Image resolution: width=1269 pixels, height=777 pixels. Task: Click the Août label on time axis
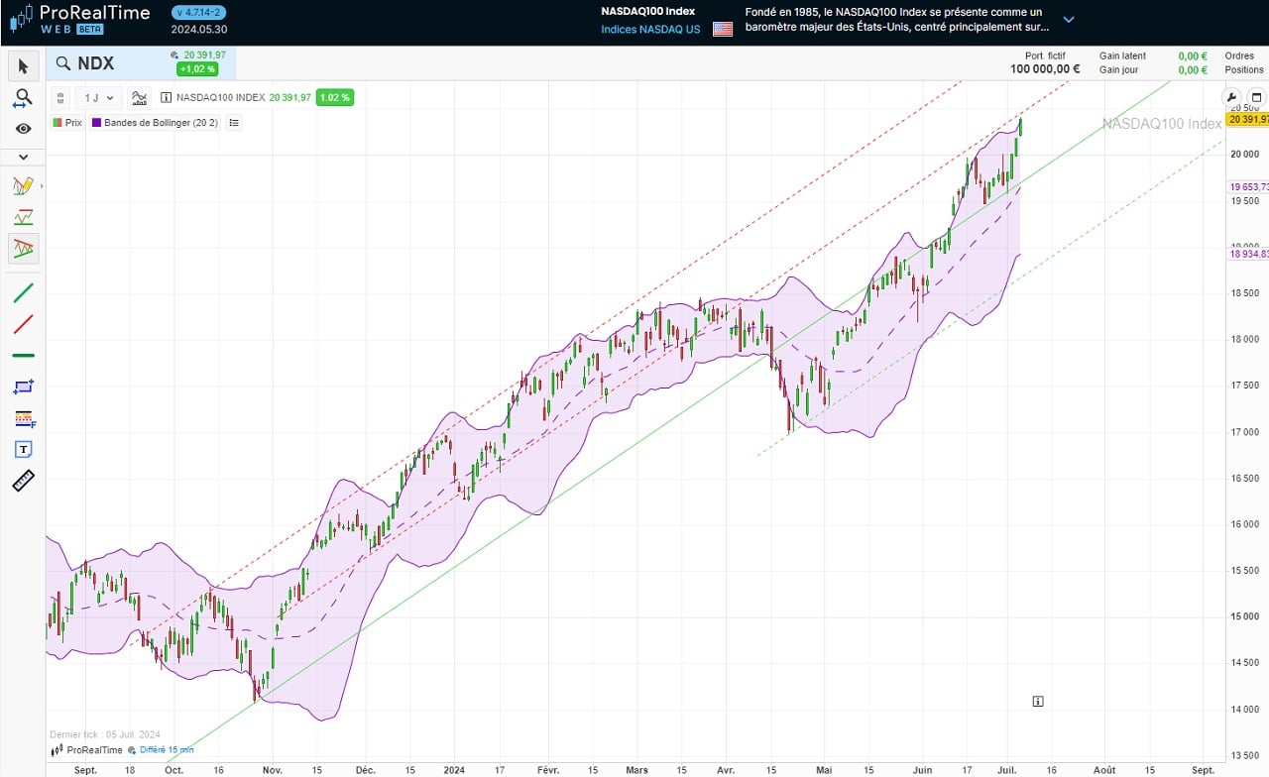[1104, 769]
